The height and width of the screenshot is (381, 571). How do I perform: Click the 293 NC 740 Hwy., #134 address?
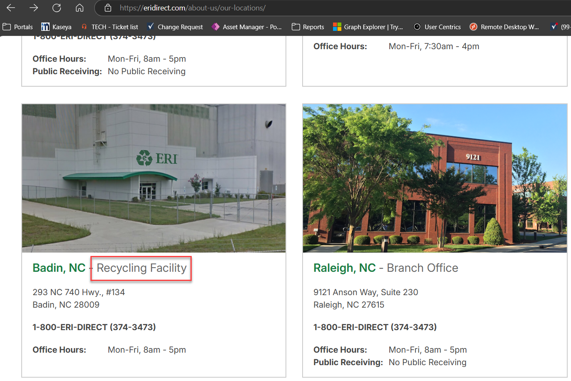click(79, 292)
